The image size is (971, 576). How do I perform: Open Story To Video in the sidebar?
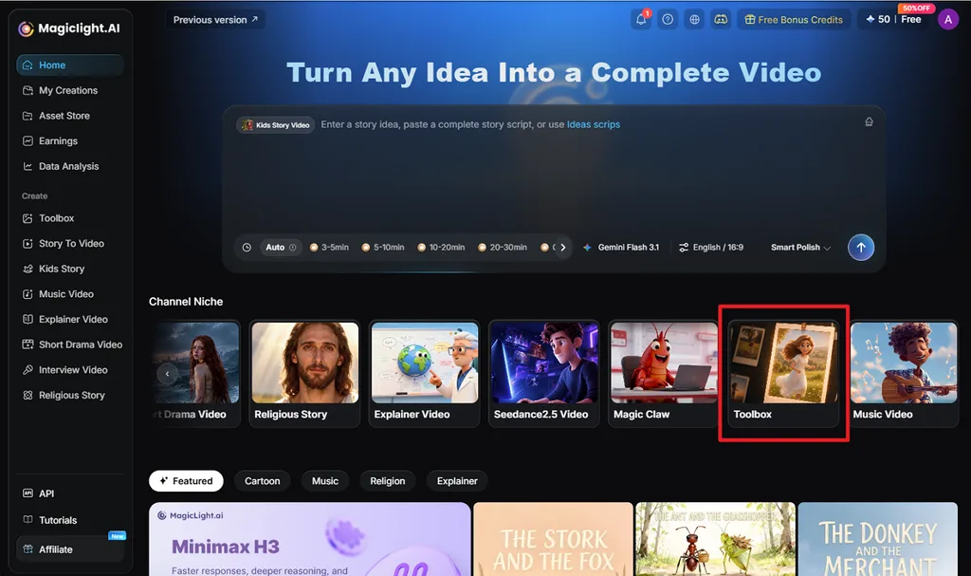tap(70, 244)
